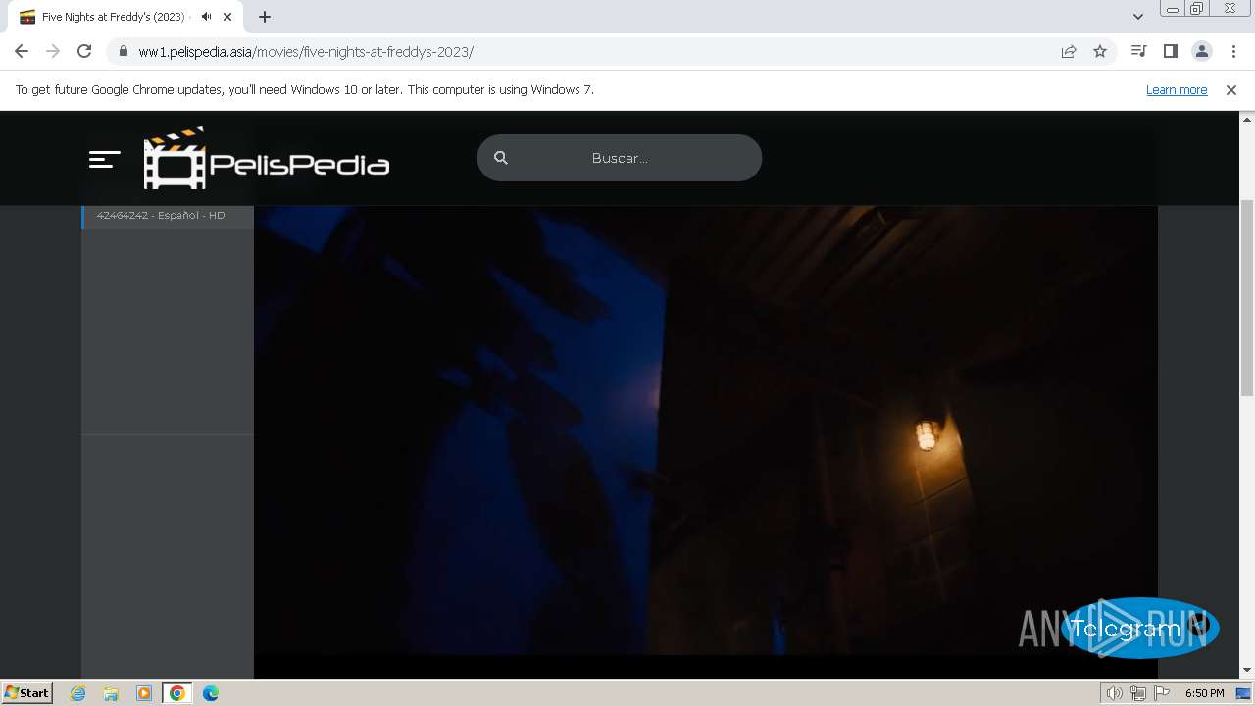Open Action Center flag icon
The height and width of the screenshot is (706, 1255).
[1162, 693]
